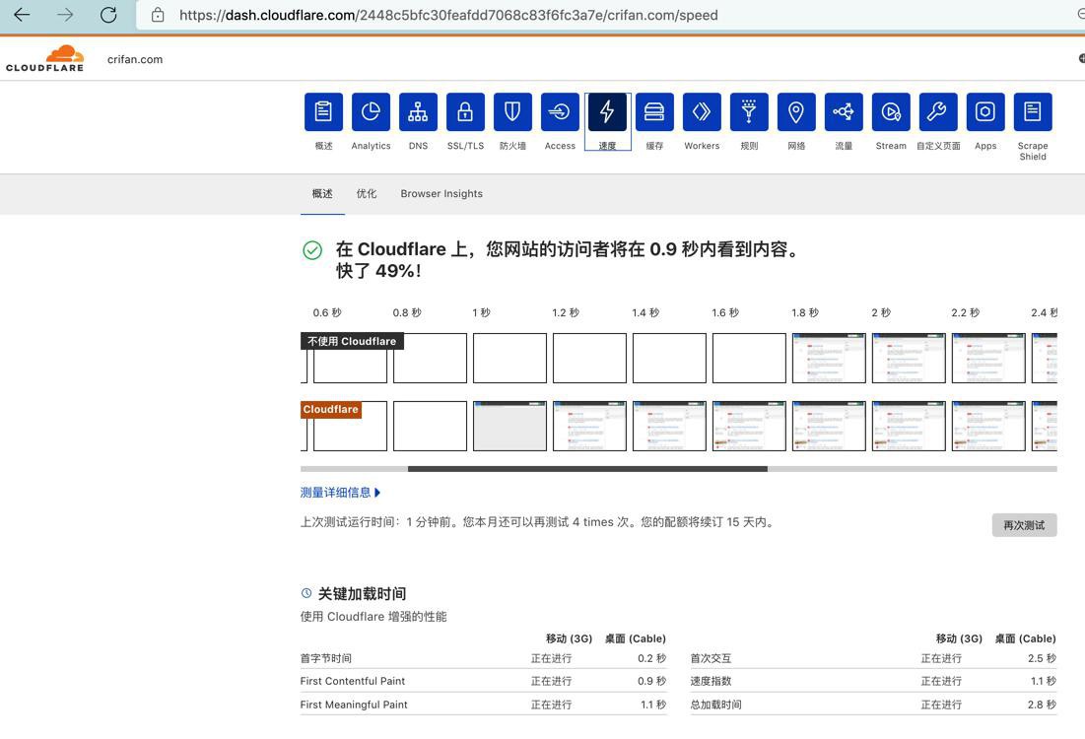1085x739 pixels.
Task: Click the 不使用 Cloudflare filmstrip label
Action: (x=352, y=341)
